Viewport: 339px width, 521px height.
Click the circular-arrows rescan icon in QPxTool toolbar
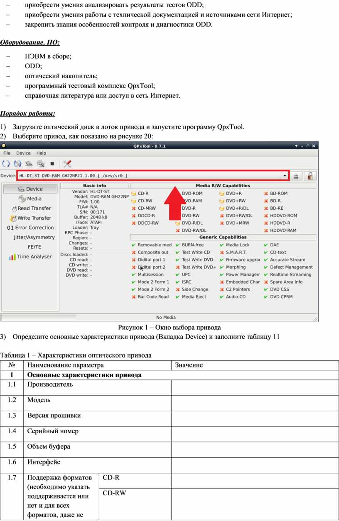click(x=6, y=164)
